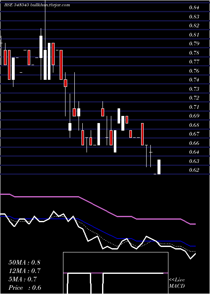Click the 0.77 price axis label
This screenshot has height=294, width=210.
click(x=194, y=62)
